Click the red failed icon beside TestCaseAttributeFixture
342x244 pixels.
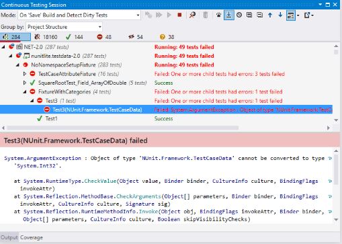point(33,73)
